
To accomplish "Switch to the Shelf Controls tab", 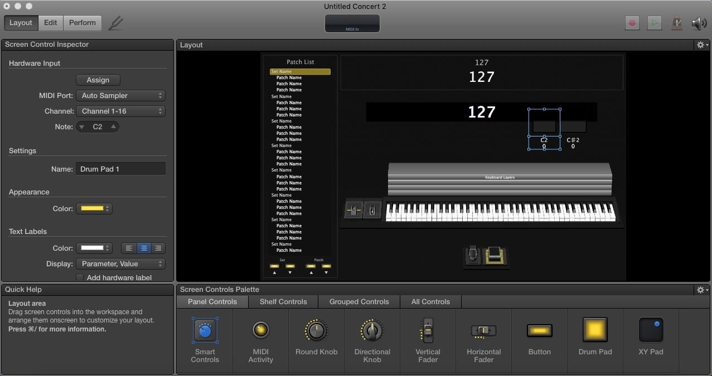I will click(x=283, y=302).
